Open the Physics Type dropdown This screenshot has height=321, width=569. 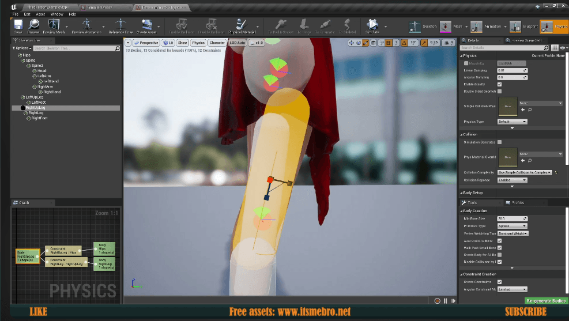coord(512,122)
